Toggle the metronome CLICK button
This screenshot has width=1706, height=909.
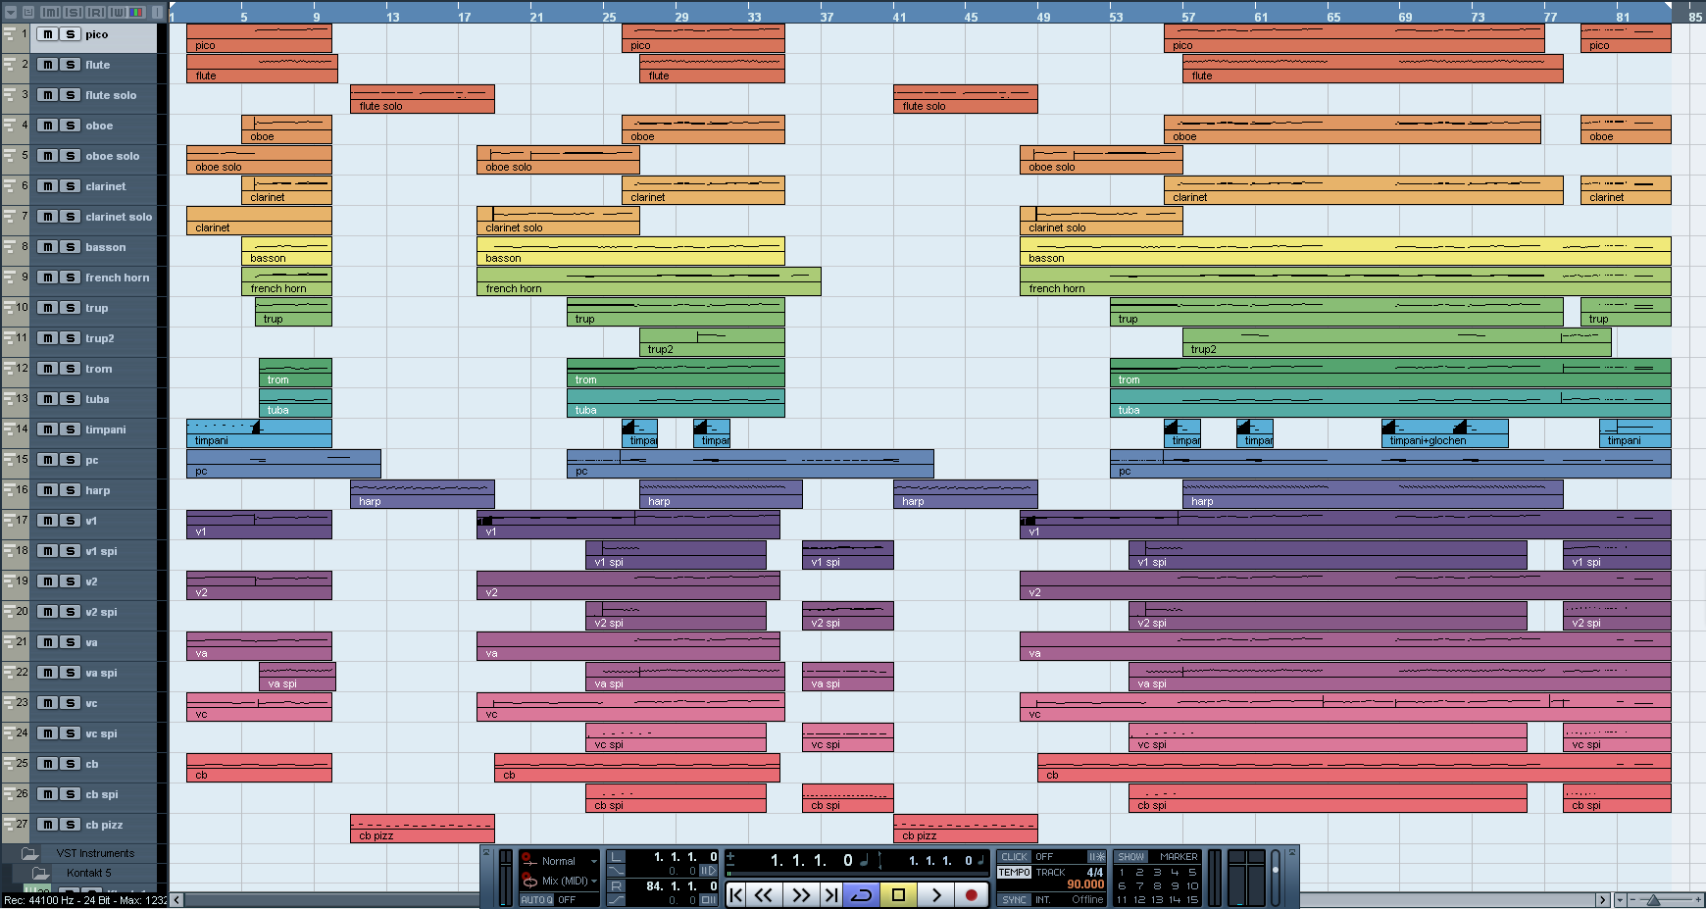coord(1014,857)
